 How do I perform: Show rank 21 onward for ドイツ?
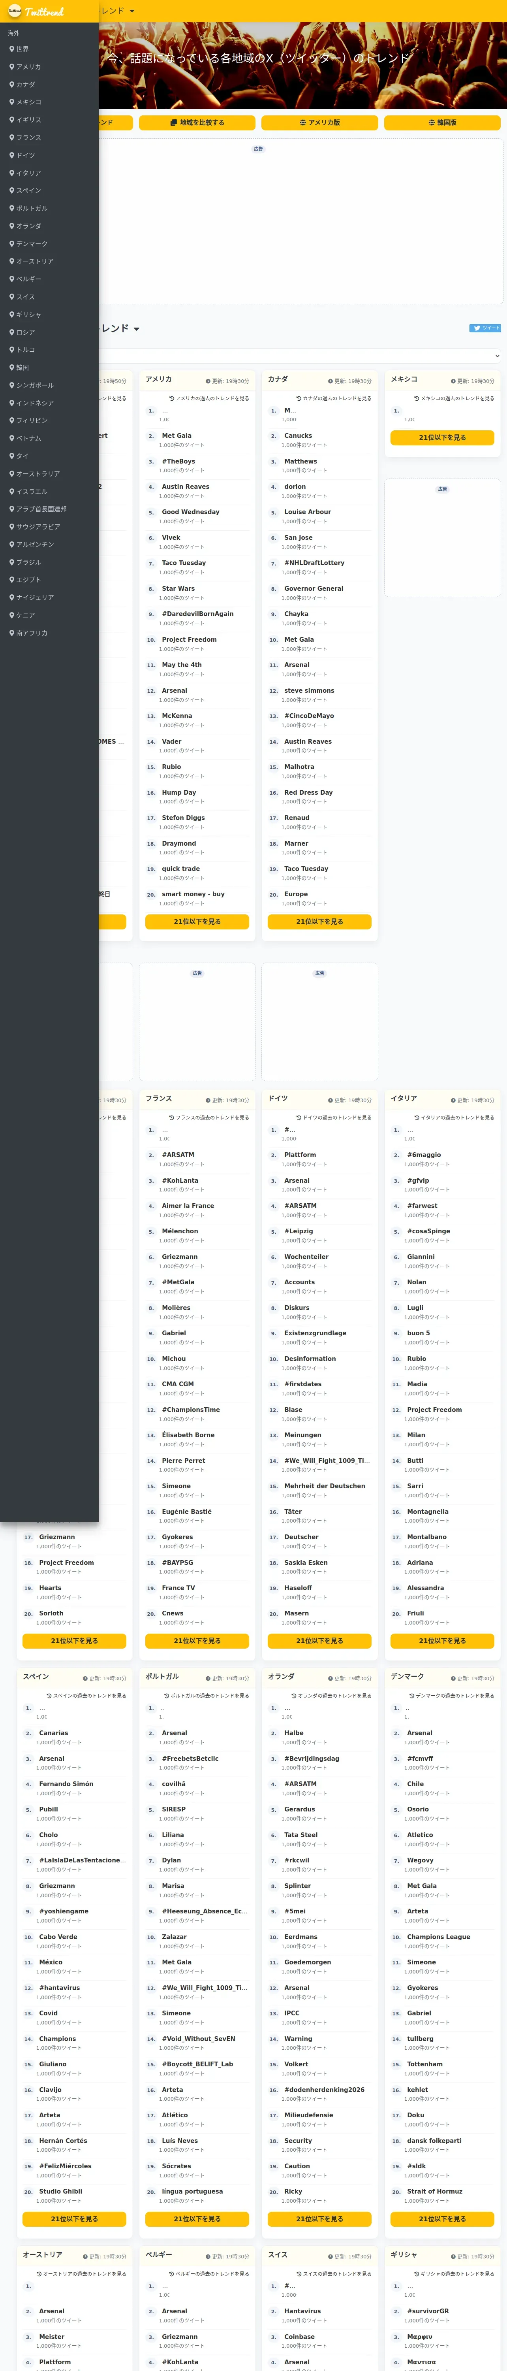[319, 1640]
